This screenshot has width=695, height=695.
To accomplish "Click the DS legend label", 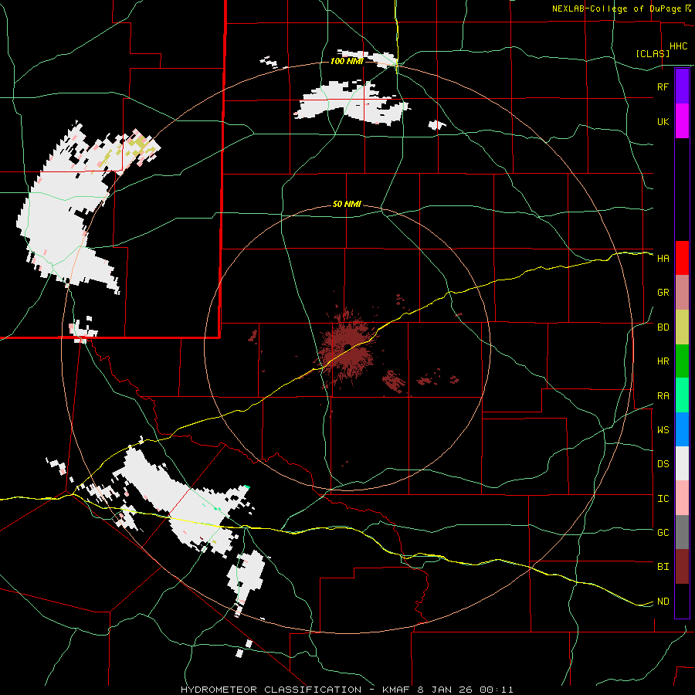I will (x=663, y=464).
